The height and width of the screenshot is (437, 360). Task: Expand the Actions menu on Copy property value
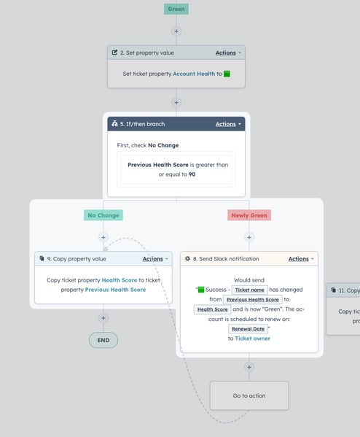155,259
